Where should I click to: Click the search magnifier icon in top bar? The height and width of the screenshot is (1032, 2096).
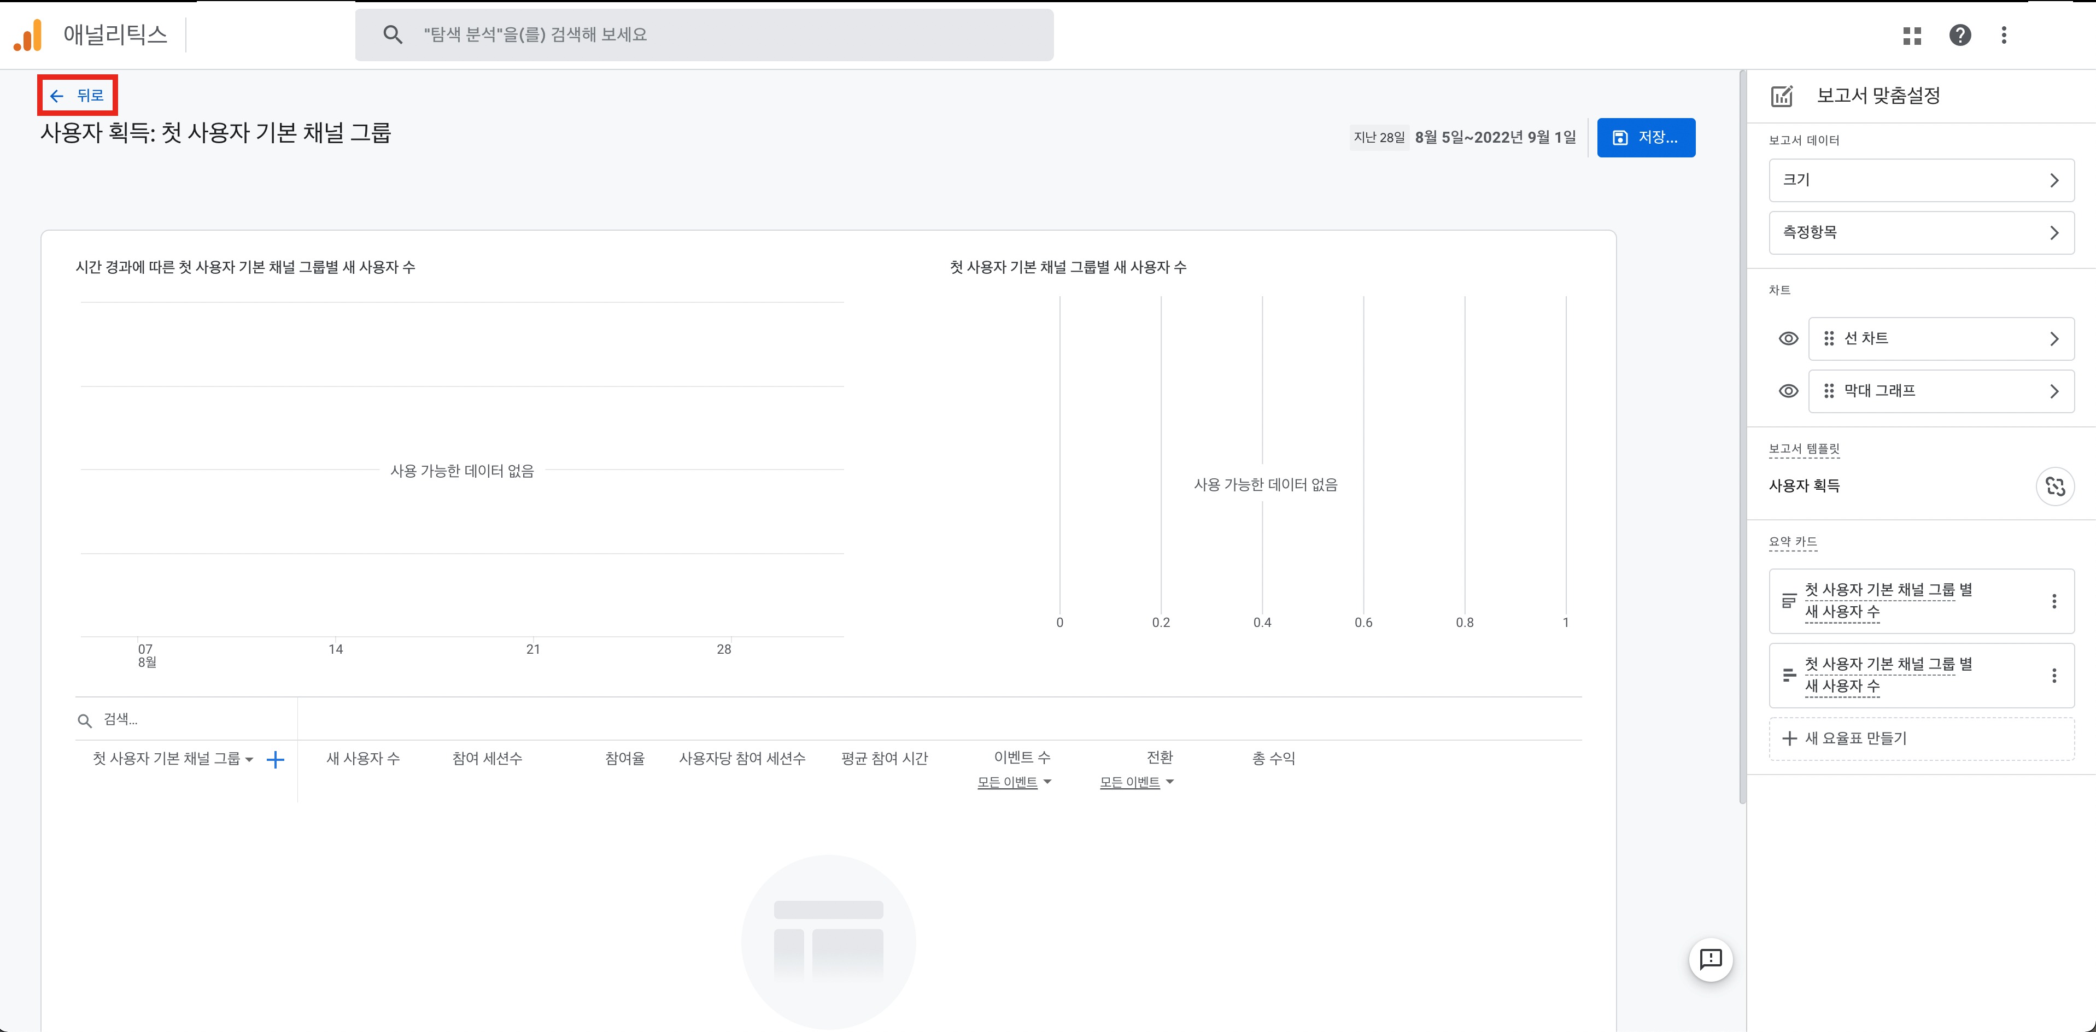point(393,35)
